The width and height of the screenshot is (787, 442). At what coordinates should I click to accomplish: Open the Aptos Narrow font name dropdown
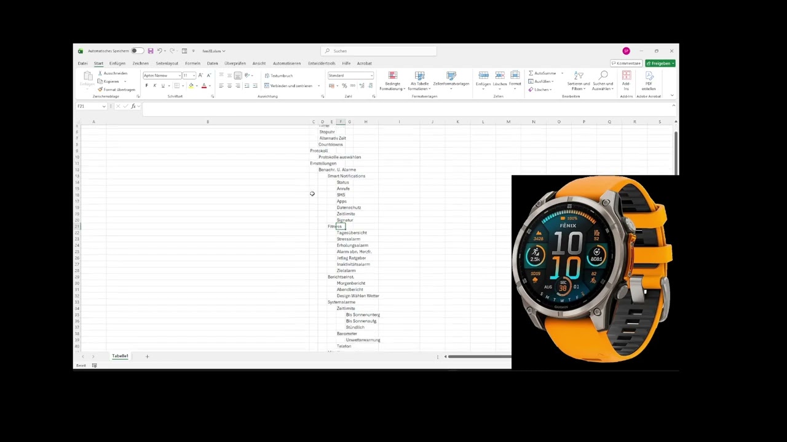(x=179, y=76)
